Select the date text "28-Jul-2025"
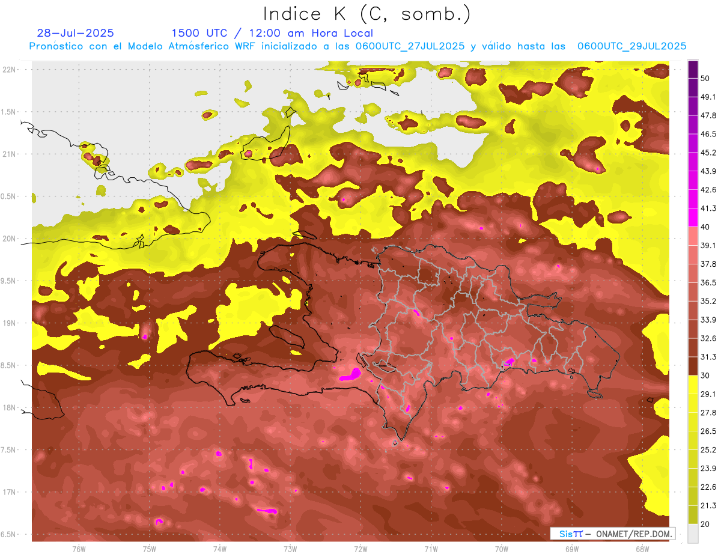The width and height of the screenshot is (721, 557). point(75,33)
